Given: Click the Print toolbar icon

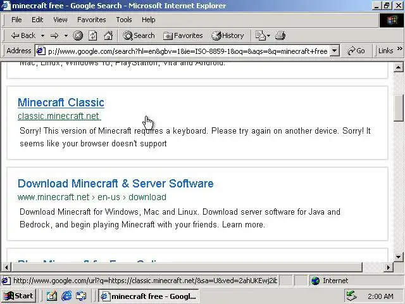Looking at the screenshot, I should [280, 35].
